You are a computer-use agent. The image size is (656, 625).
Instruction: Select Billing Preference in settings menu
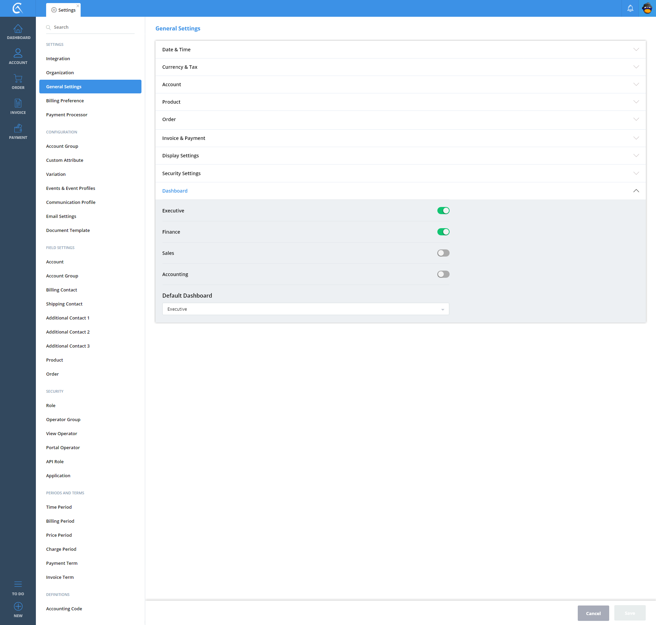pyautogui.click(x=65, y=101)
